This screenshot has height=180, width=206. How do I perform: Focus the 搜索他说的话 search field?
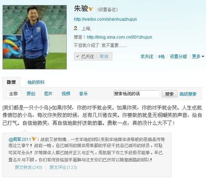pos(136,94)
